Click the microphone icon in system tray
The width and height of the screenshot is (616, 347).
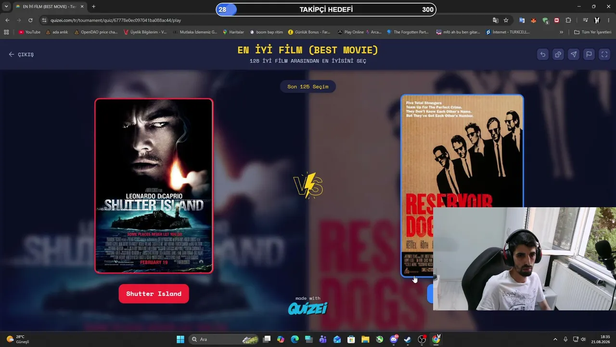(565, 339)
